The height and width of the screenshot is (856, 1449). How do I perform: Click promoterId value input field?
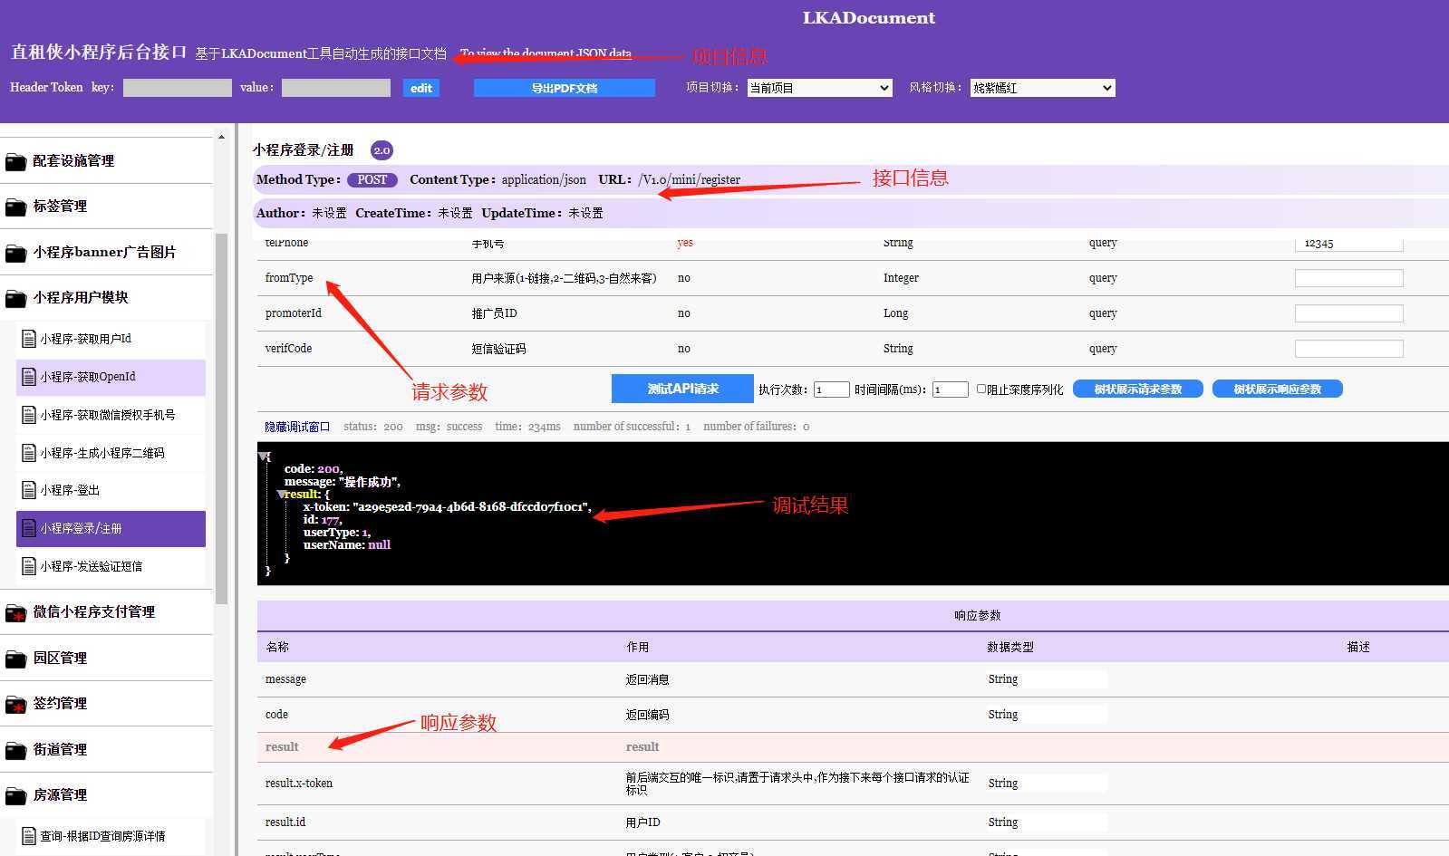click(x=1348, y=313)
